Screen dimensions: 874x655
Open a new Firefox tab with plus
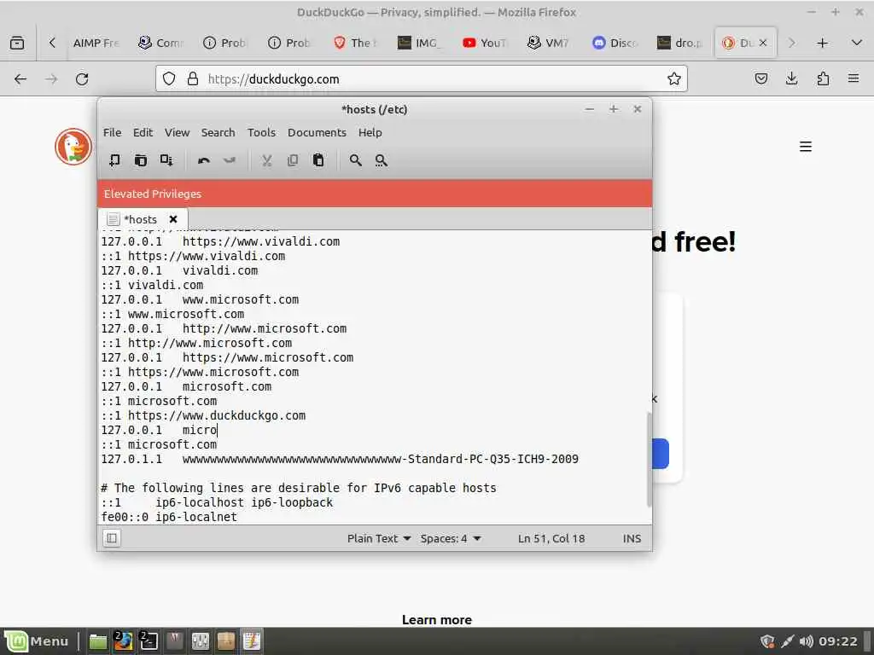[x=822, y=43]
